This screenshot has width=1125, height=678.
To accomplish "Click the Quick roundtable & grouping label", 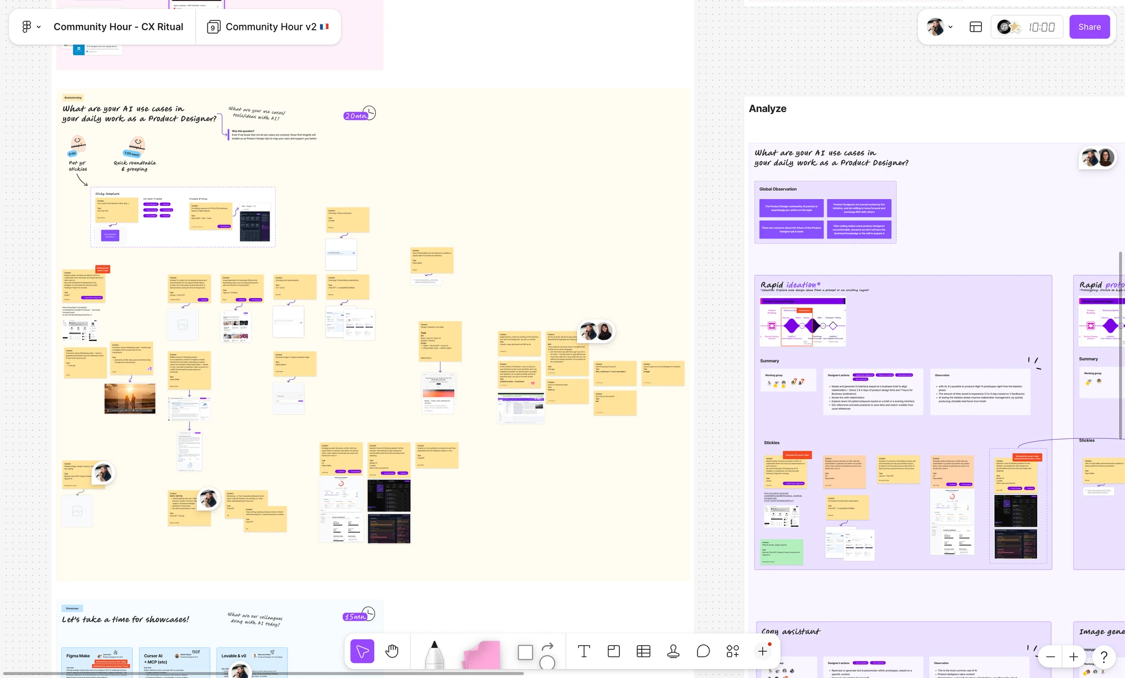I will point(135,165).
